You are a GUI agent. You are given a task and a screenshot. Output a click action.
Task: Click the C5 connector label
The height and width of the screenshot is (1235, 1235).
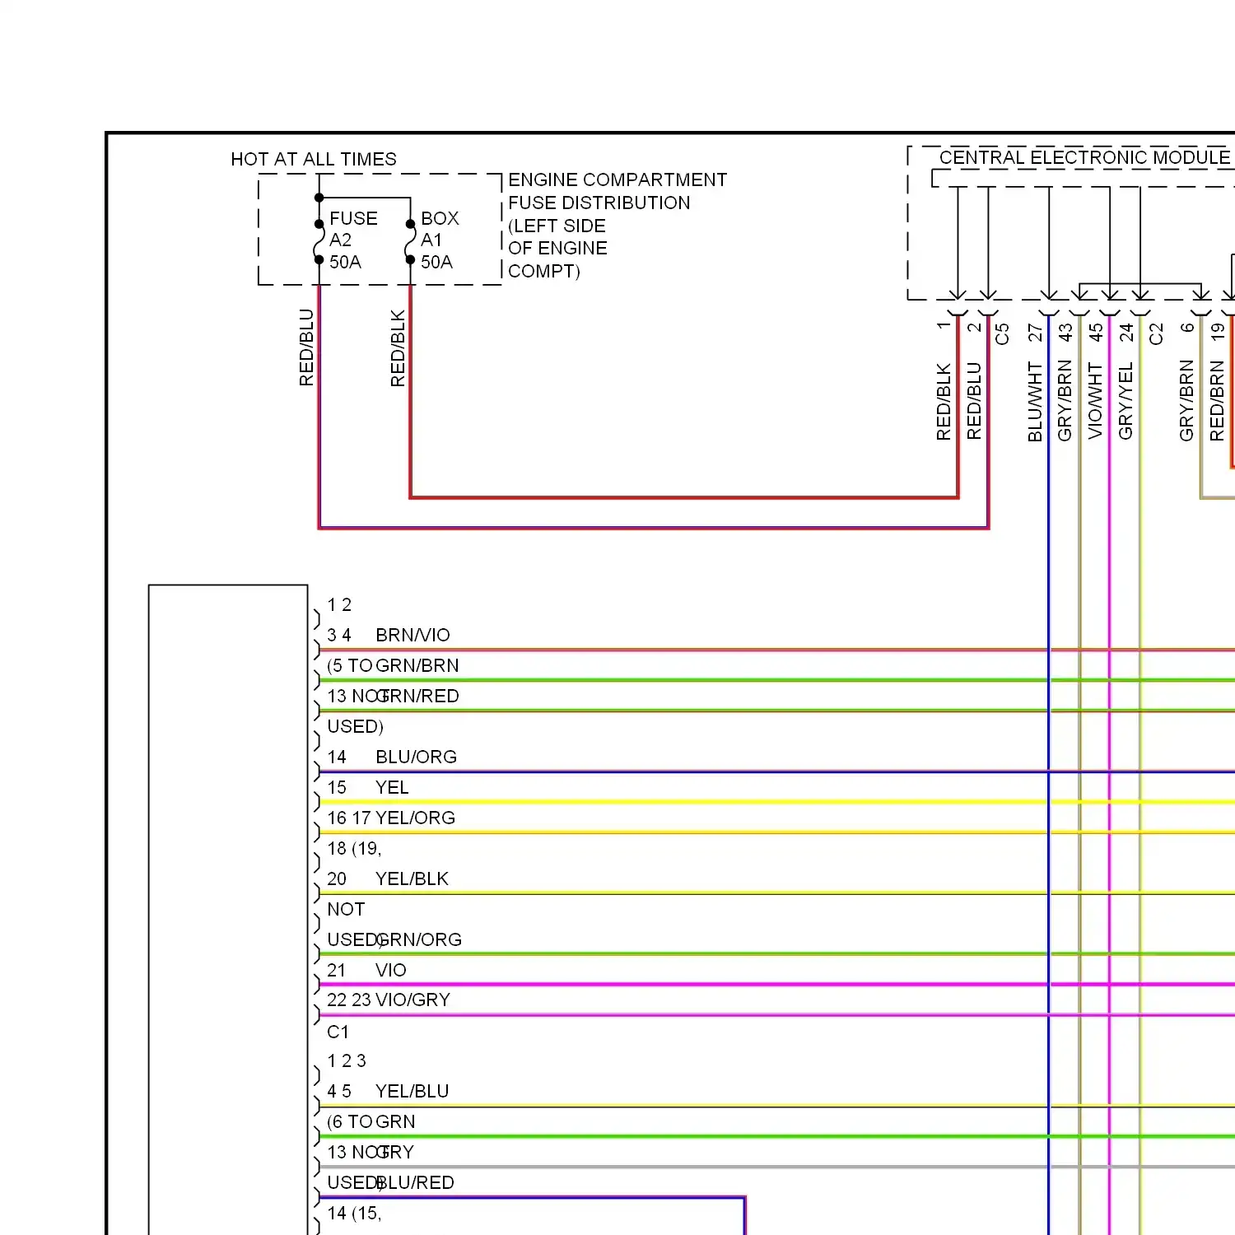pyautogui.click(x=1002, y=333)
